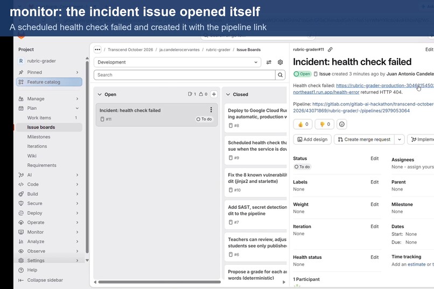Click the estimate link in Time tracking
This screenshot has height=289, width=434.
pyautogui.click(x=417, y=264)
